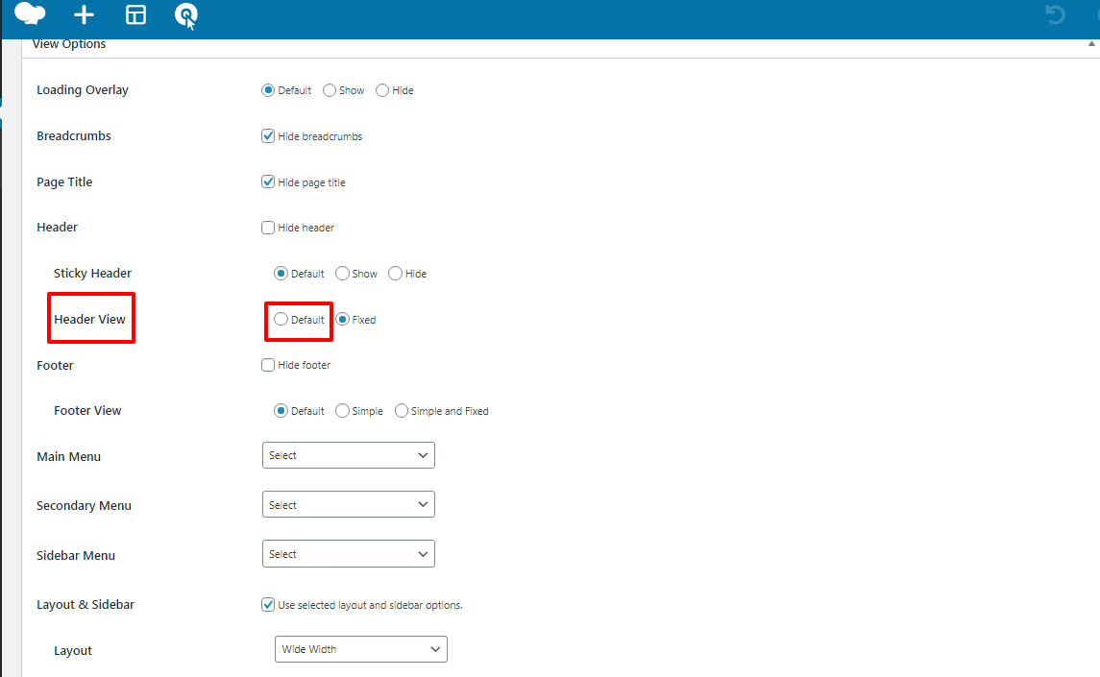This screenshot has width=1100, height=677.
Task: Select Loading Overlay Default radio
Action: click(x=268, y=90)
